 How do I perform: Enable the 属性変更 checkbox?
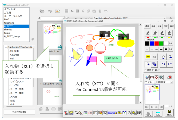pos(145,40)
